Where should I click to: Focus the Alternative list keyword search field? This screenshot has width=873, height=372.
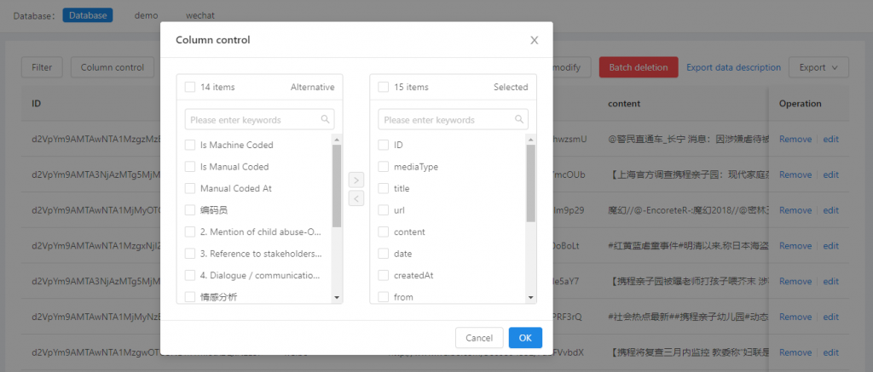[252, 120]
